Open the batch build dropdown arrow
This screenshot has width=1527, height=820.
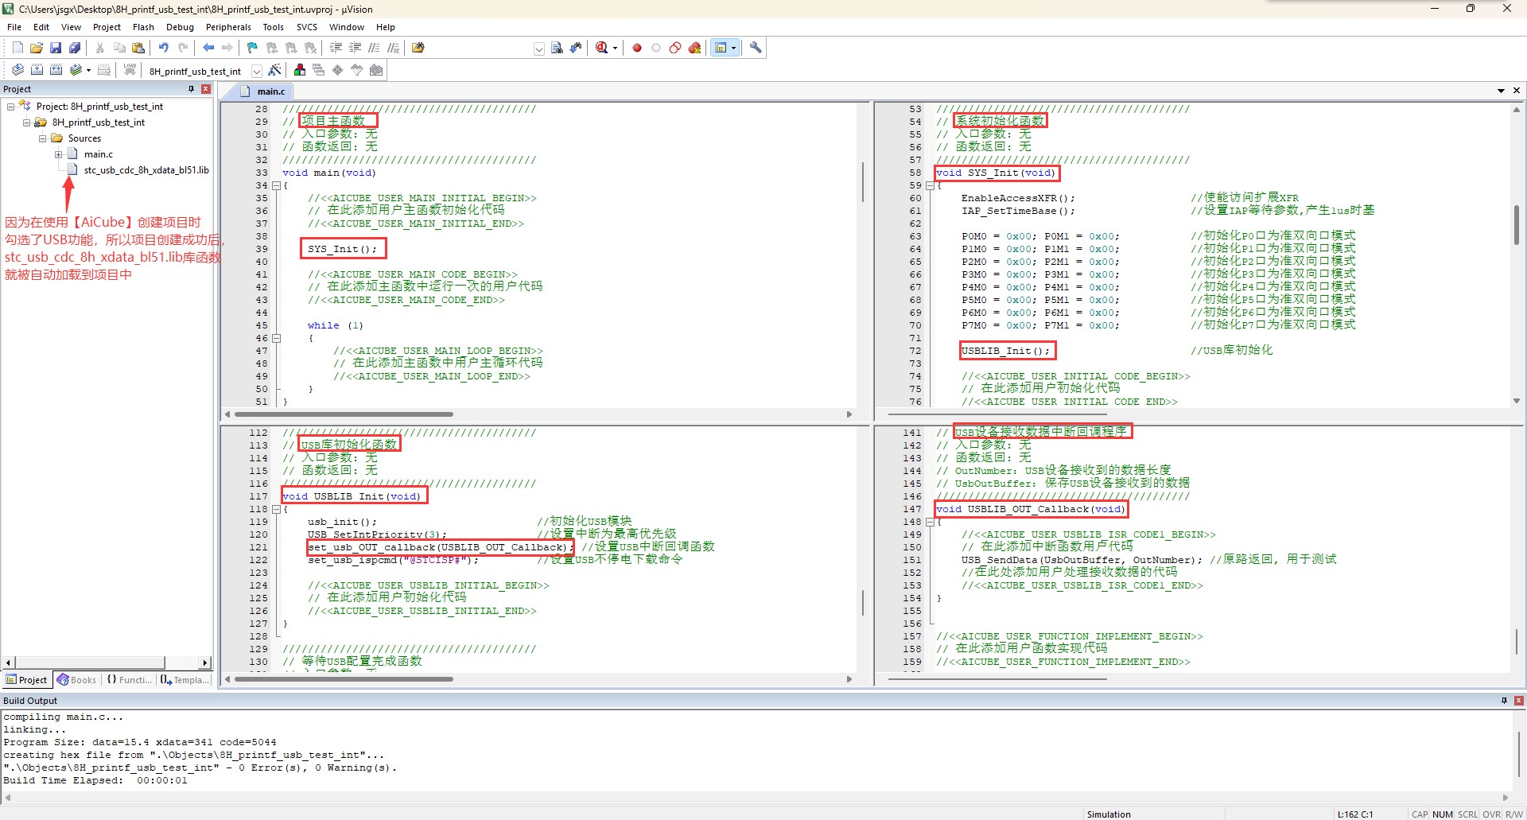[87, 70]
